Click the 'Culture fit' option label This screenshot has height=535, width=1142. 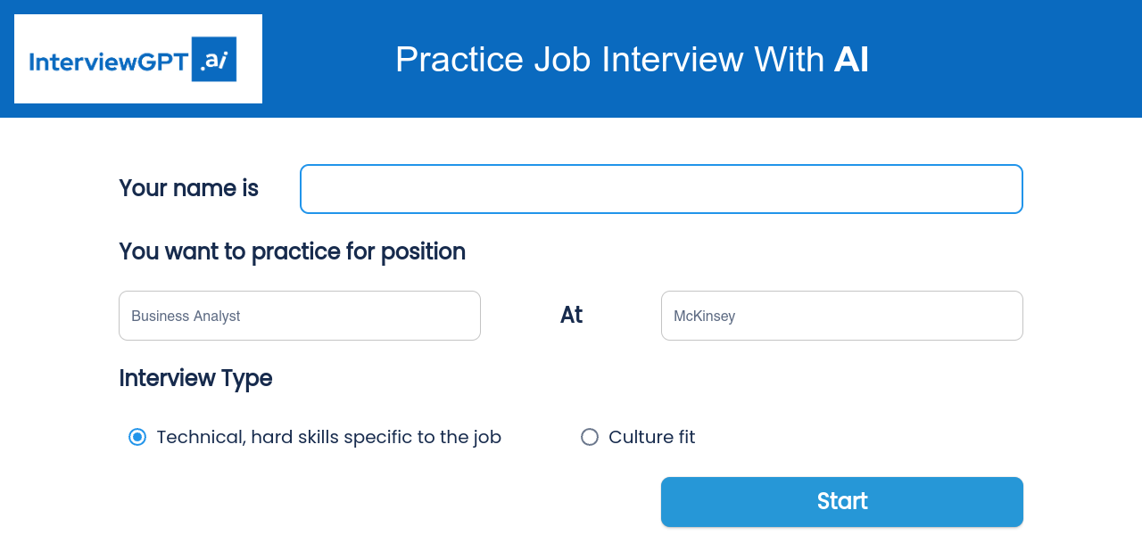651,437
